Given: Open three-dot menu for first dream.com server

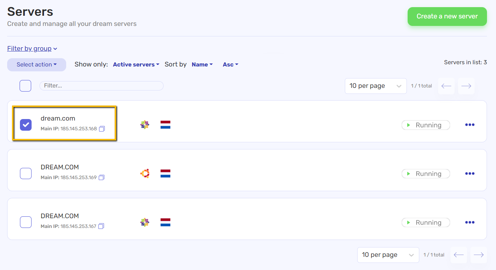Looking at the screenshot, I should click(x=470, y=125).
